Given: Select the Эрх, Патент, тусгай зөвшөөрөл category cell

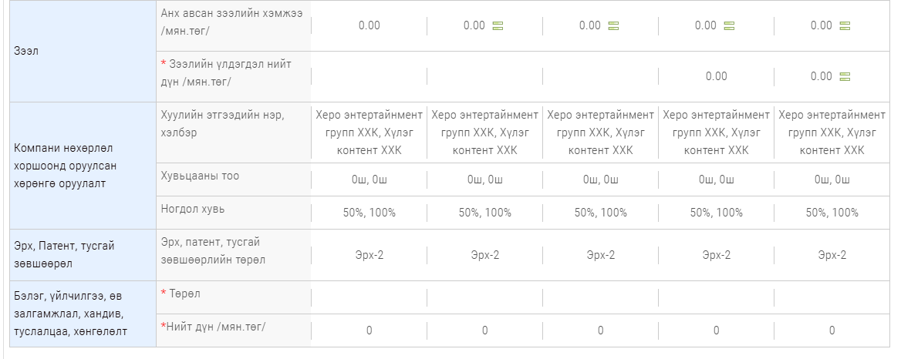Looking at the screenshot, I should [83, 255].
